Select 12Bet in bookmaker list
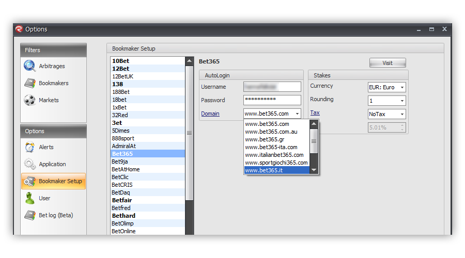Image resolution: width=465 pixels, height=258 pixels. pos(148,69)
